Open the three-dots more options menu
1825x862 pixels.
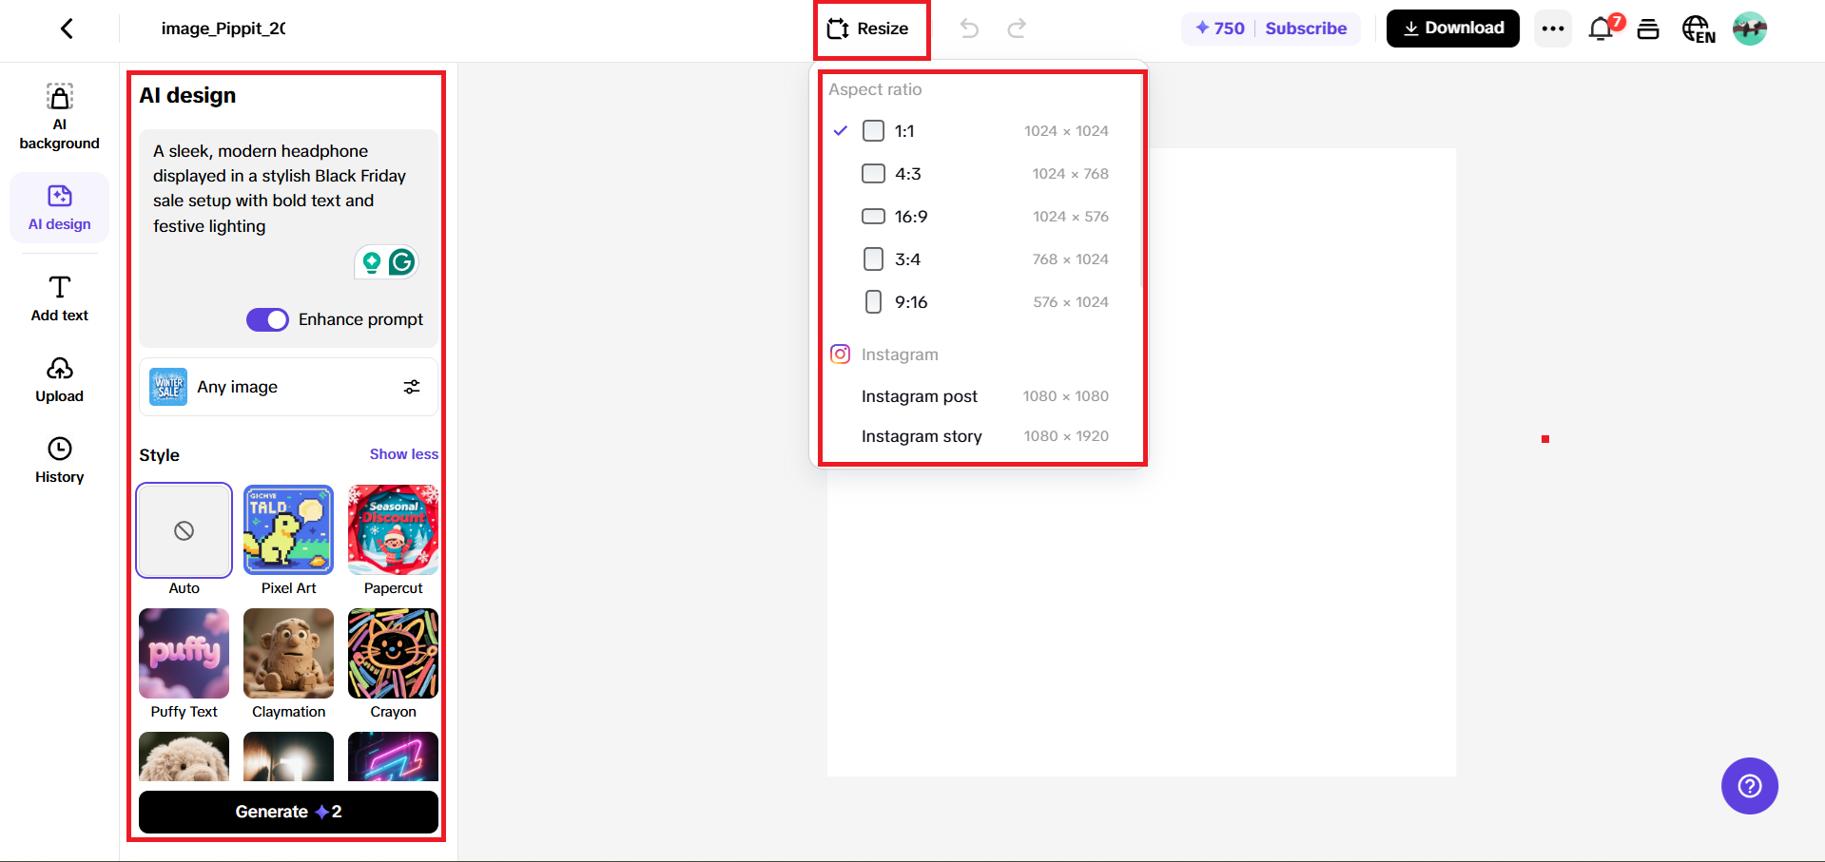click(x=1553, y=29)
